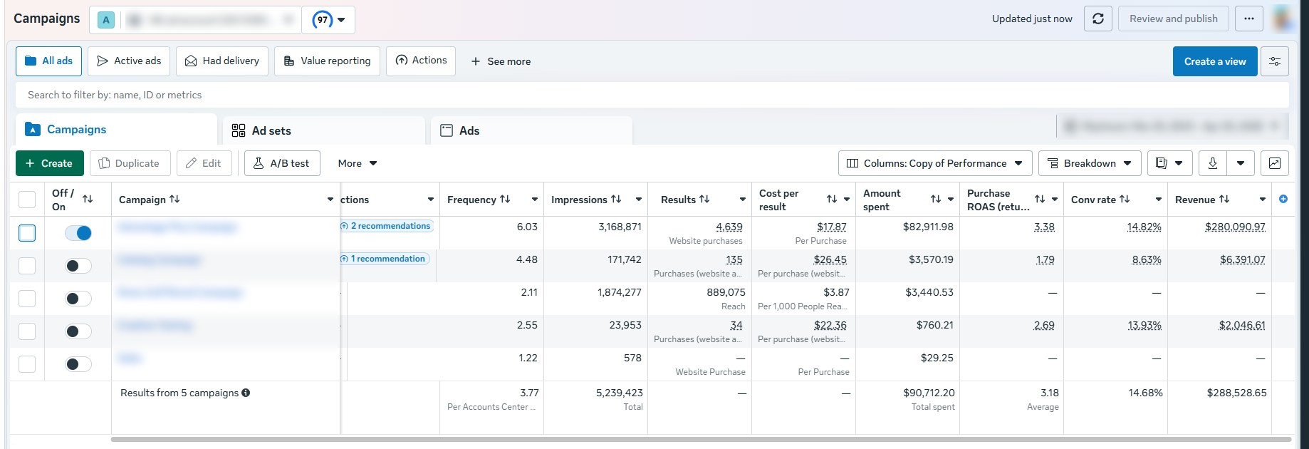Screen dimensions: 1309x449
Task: Open the Frequency column dropdown arrow
Action: point(534,200)
